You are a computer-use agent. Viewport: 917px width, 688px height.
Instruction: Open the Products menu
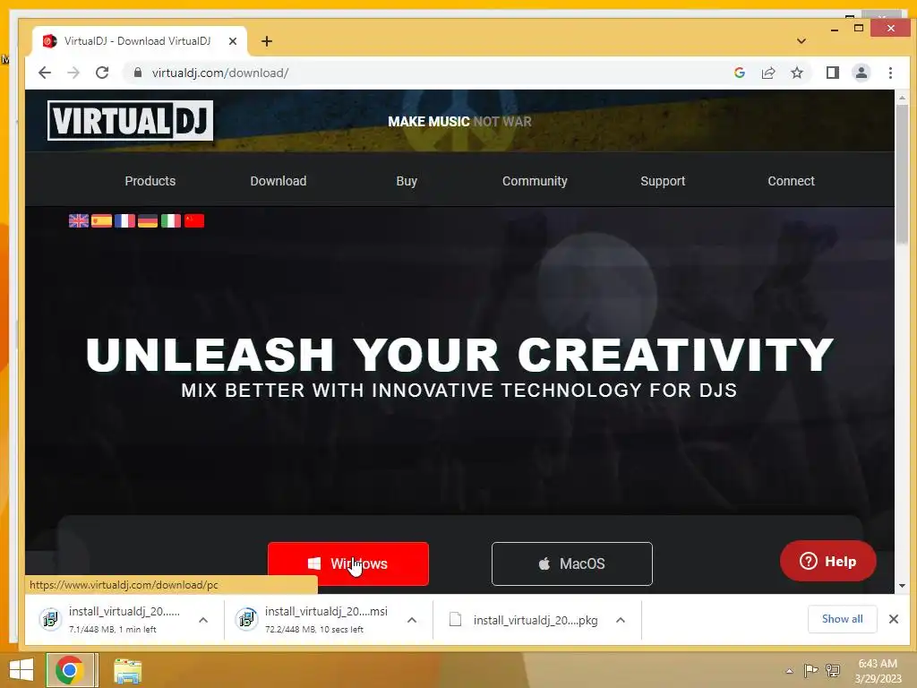150,181
